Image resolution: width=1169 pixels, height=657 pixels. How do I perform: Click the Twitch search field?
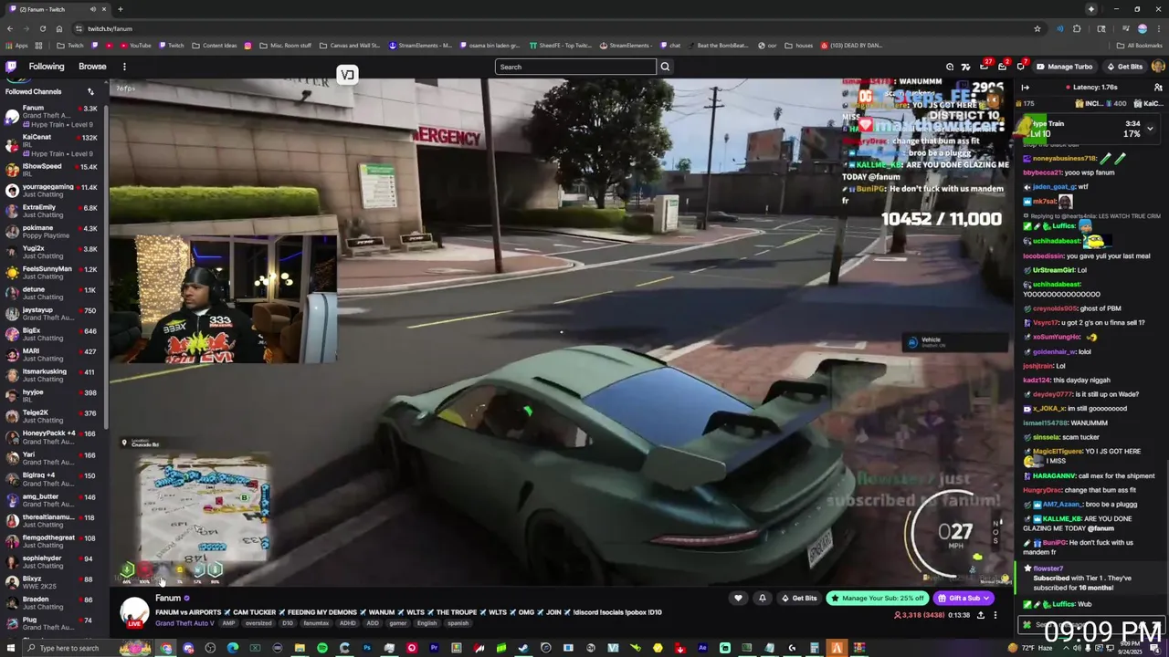click(575, 67)
